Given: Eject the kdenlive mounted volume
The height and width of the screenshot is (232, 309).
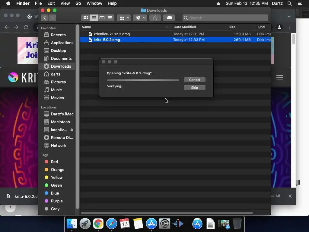Looking at the screenshot, I should click(x=72, y=130).
